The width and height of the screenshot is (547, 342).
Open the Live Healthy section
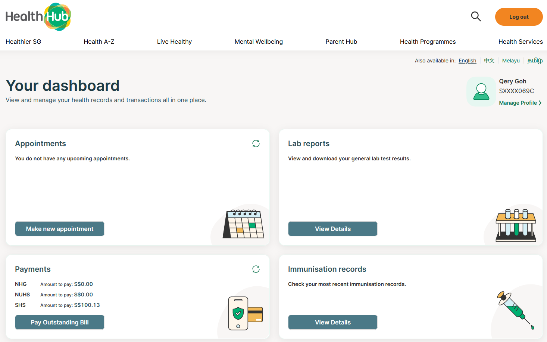click(174, 41)
